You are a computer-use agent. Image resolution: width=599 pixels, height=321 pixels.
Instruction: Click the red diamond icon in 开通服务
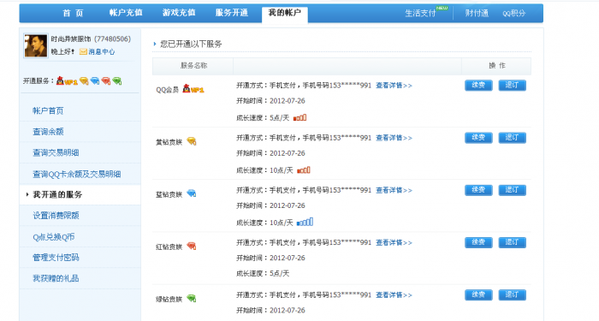(106, 80)
